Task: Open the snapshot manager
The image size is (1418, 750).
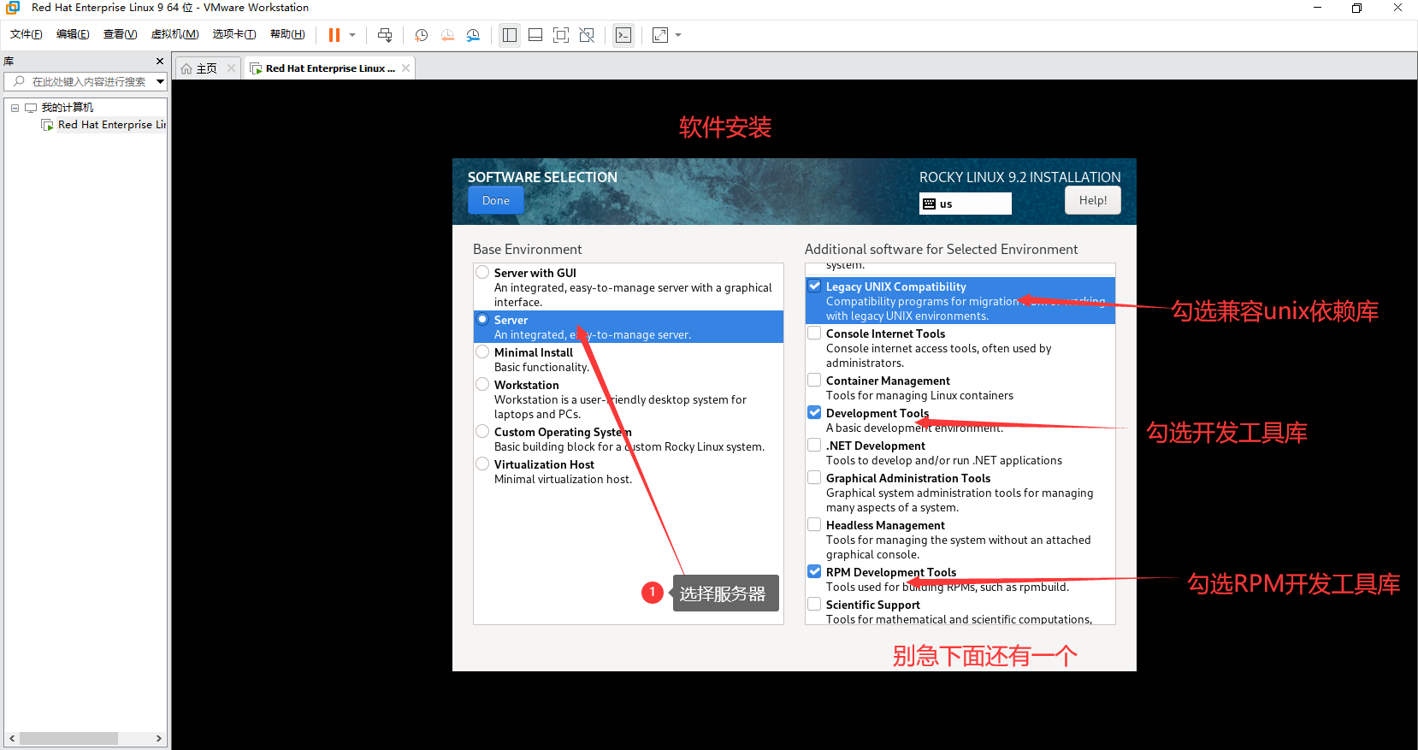Action: click(473, 35)
